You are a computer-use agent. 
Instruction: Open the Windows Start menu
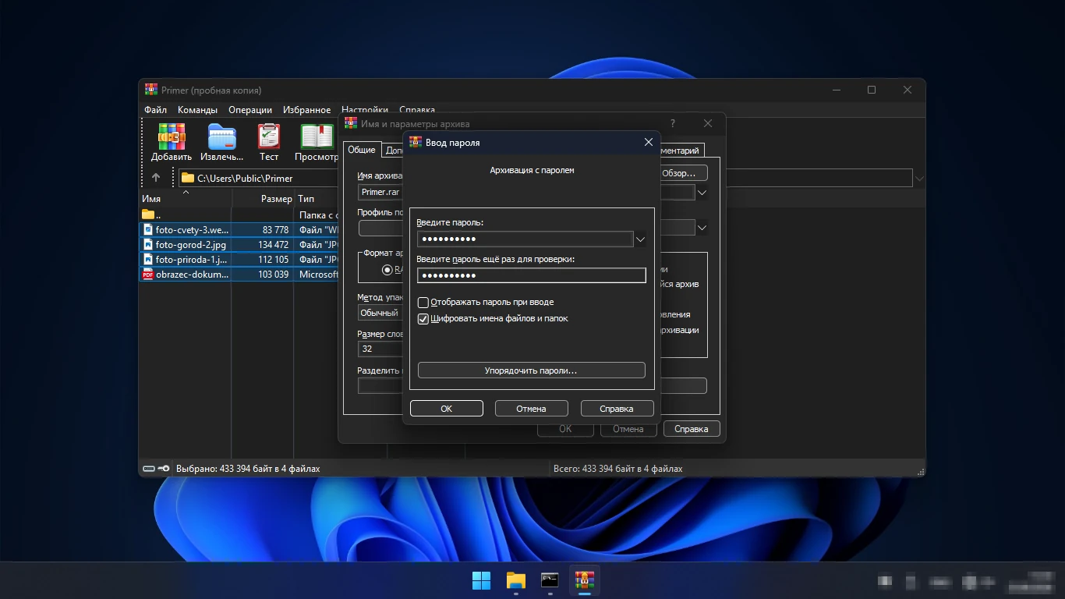click(x=482, y=580)
